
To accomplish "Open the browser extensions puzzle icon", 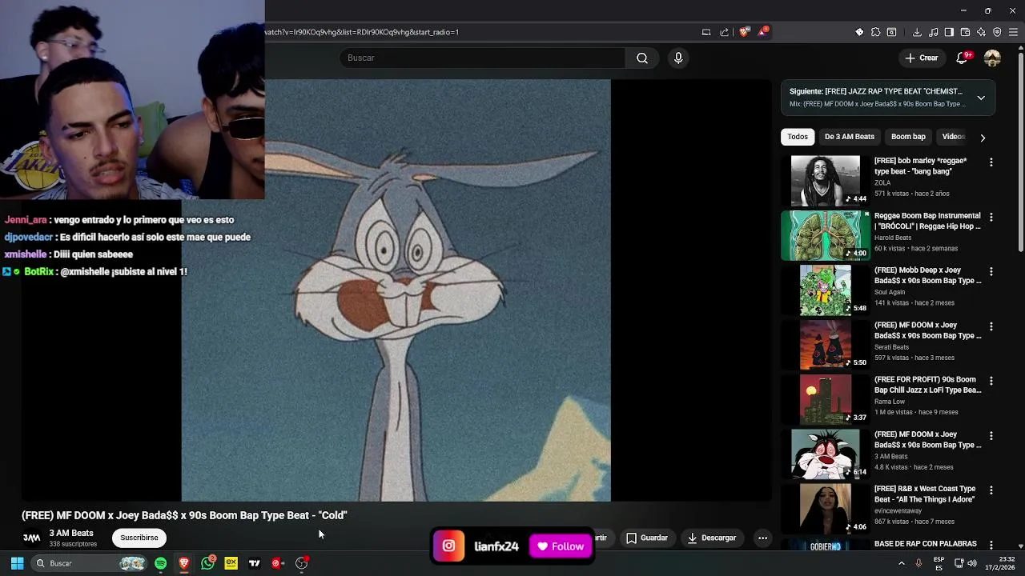I will coord(875,32).
